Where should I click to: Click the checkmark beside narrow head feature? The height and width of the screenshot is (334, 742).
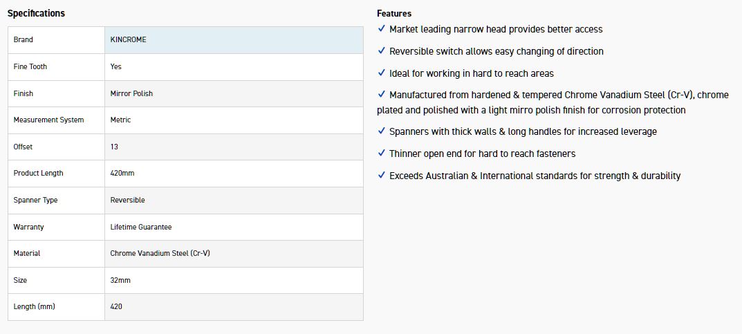pyautogui.click(x=382, y=29)
